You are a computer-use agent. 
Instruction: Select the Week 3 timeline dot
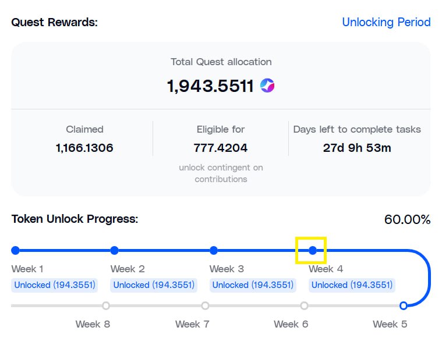[x=214, y=250]
